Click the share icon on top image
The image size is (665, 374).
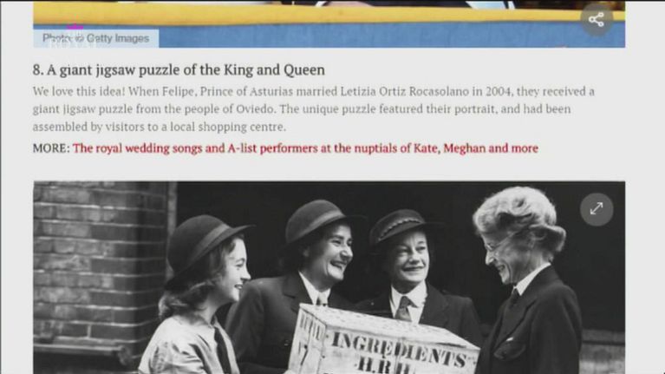click(x=597, y=20)
